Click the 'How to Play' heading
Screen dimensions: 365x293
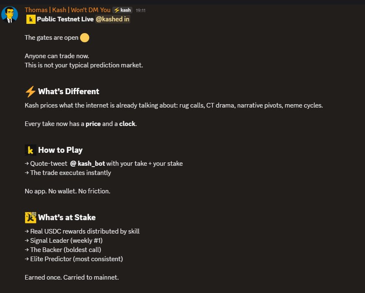[x=60, y=150]
